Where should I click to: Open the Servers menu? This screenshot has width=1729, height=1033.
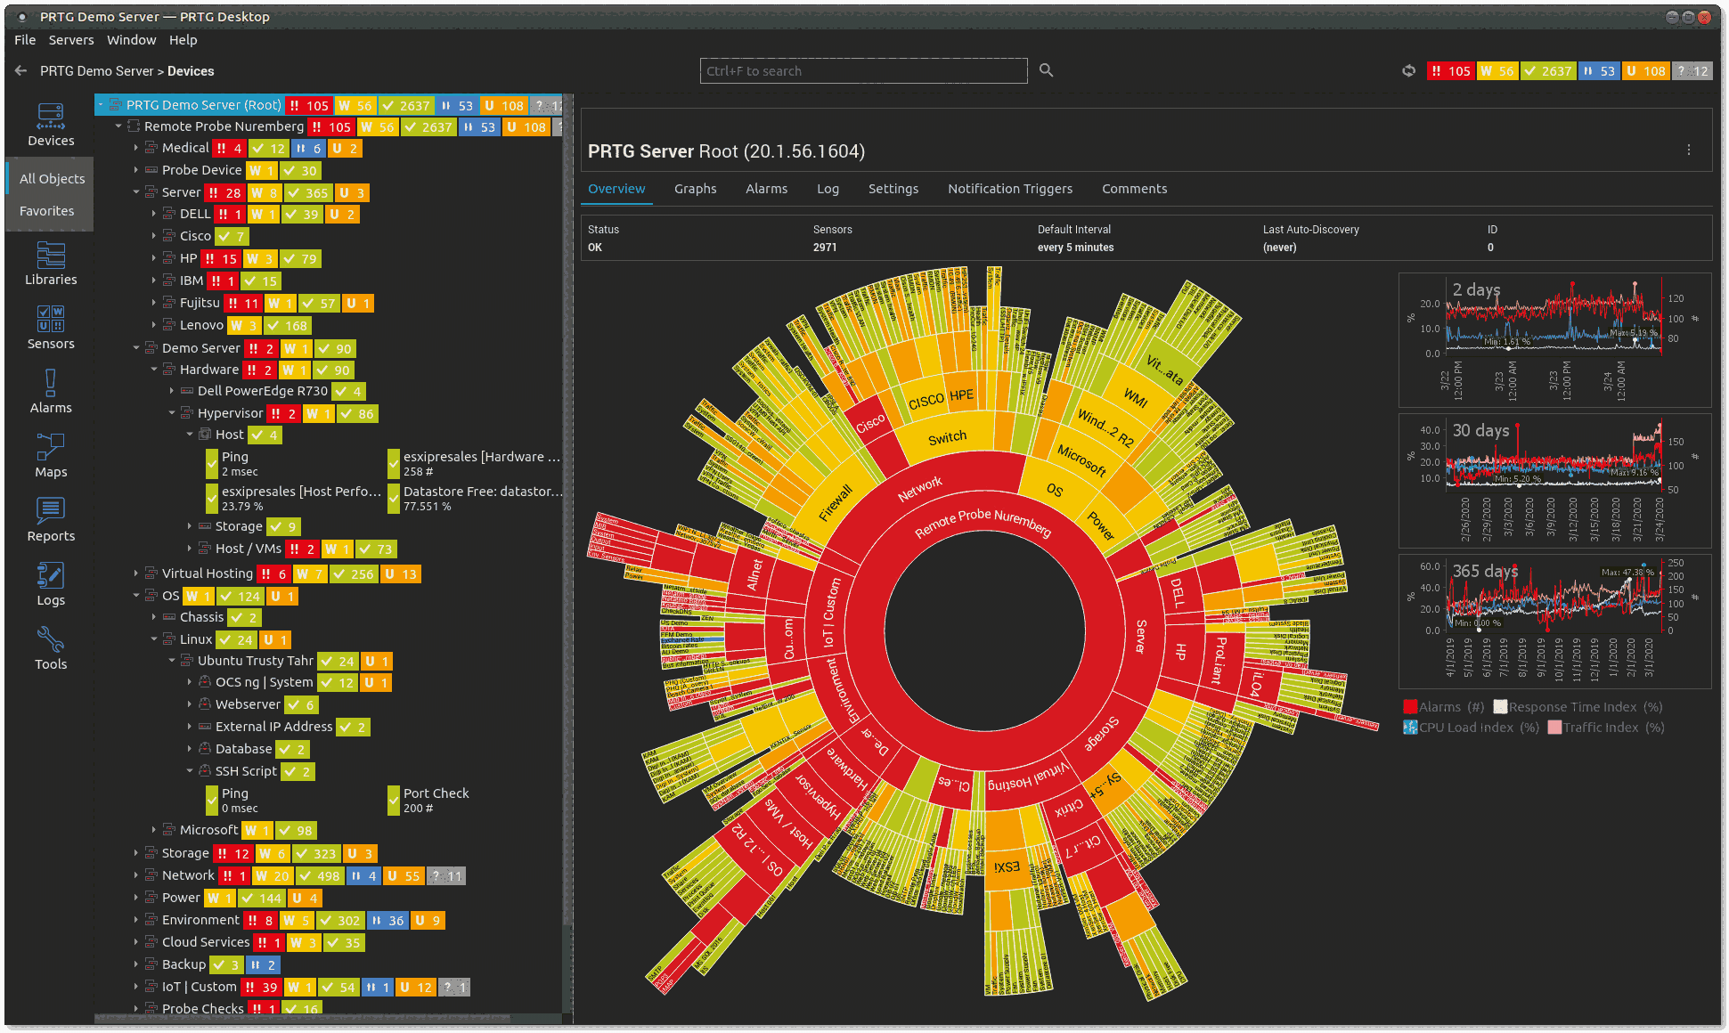coord(71,40)
